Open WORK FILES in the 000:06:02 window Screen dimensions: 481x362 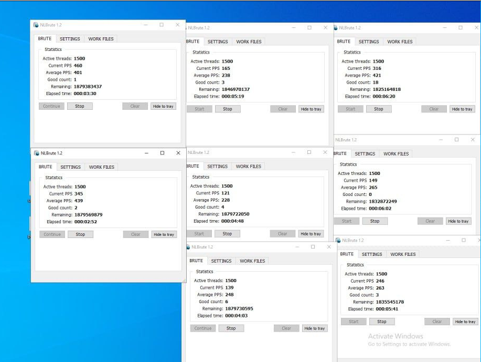tap(396, 154)
